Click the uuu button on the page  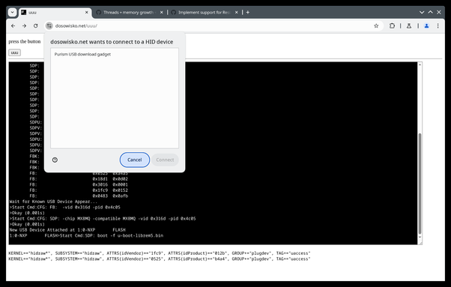tap(14, 52)
